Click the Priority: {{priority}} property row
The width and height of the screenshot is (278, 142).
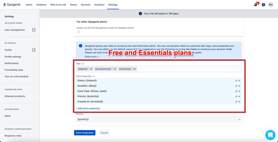pyautogui.click(x=159, y=97)
